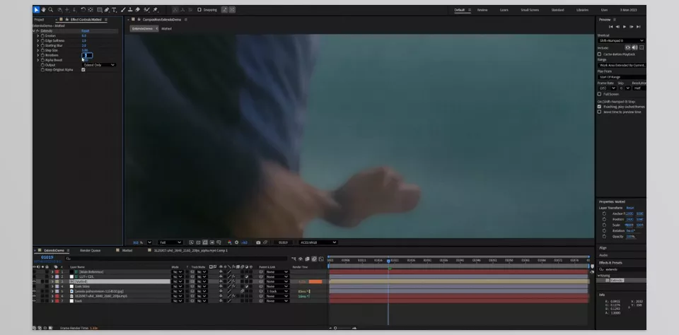This screenshot has width=679, height=335.
Task: Click the graph editor icon in timeline
Action: [321, 259]
